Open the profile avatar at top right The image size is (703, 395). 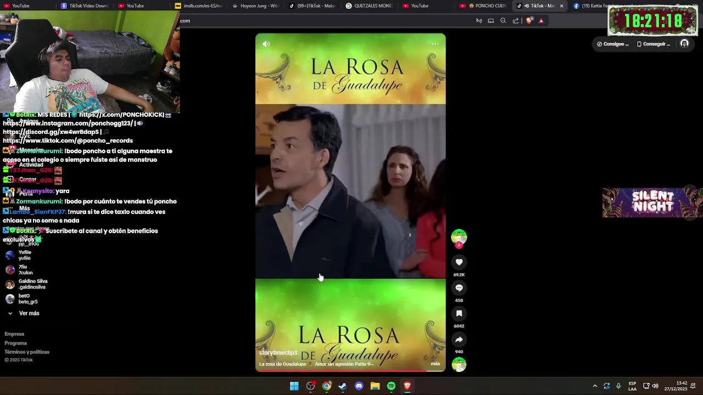[684, 44]
